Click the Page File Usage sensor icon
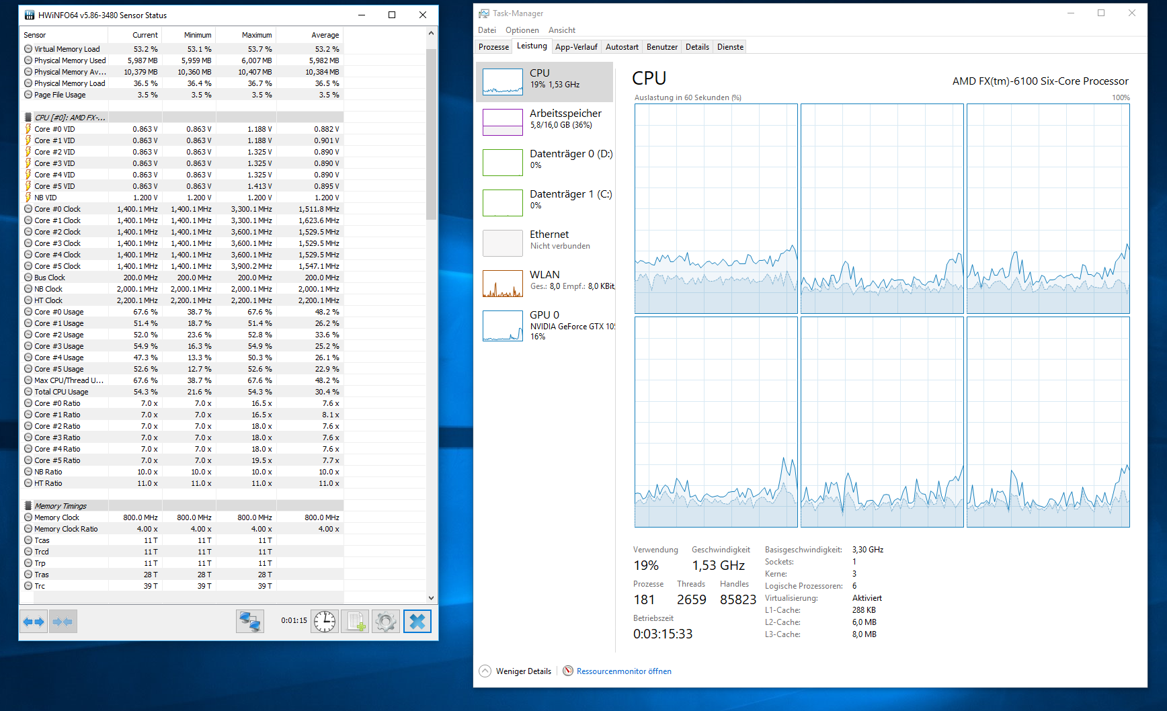This screenshot has width=1167, height=711. click(28, 95)
